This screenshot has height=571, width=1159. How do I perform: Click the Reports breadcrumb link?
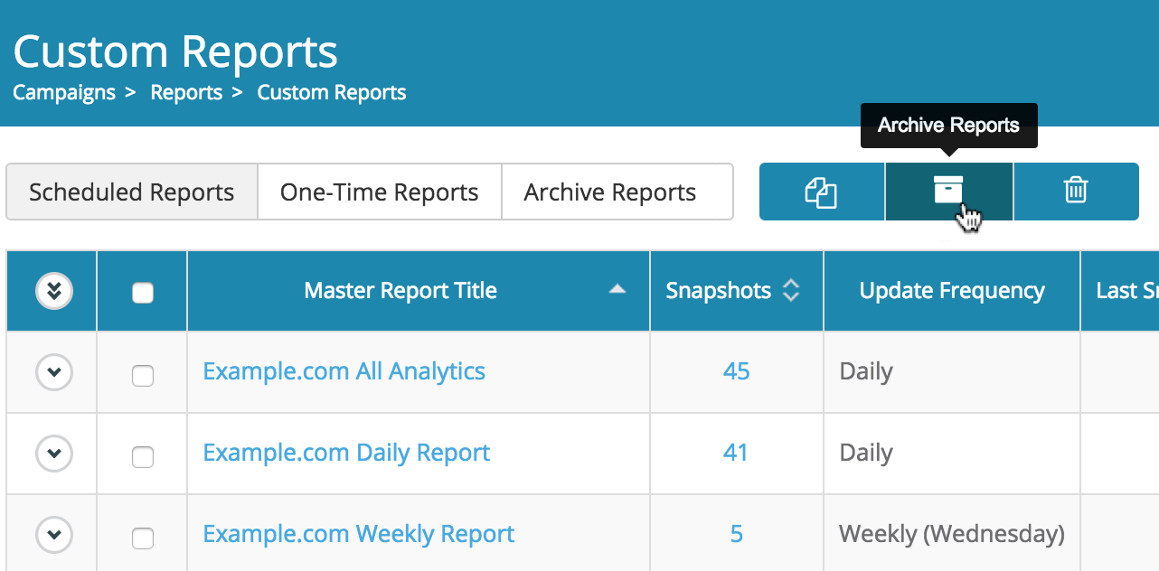(186, 92)
